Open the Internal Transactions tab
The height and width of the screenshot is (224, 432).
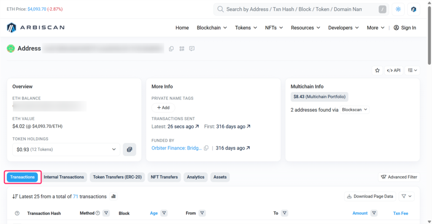(64, 177)
